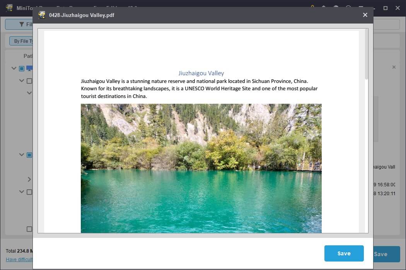Click the '0428-Jiuzhaigou Valley.pdf' title text
Screen dimensions: 406x270
(82, 15)
